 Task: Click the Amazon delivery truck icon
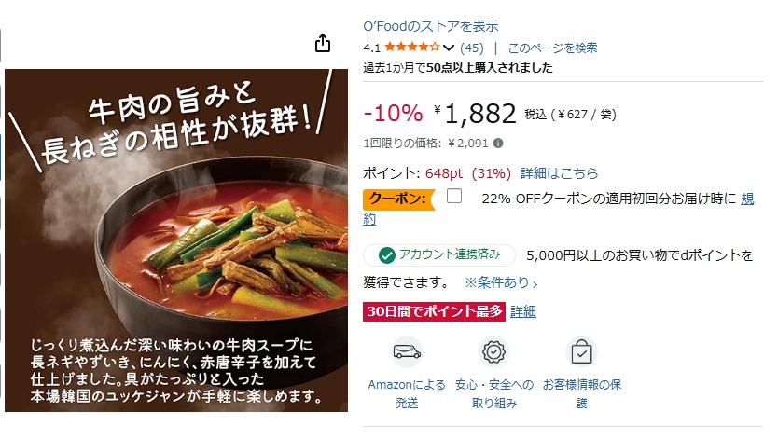point(407,351)
